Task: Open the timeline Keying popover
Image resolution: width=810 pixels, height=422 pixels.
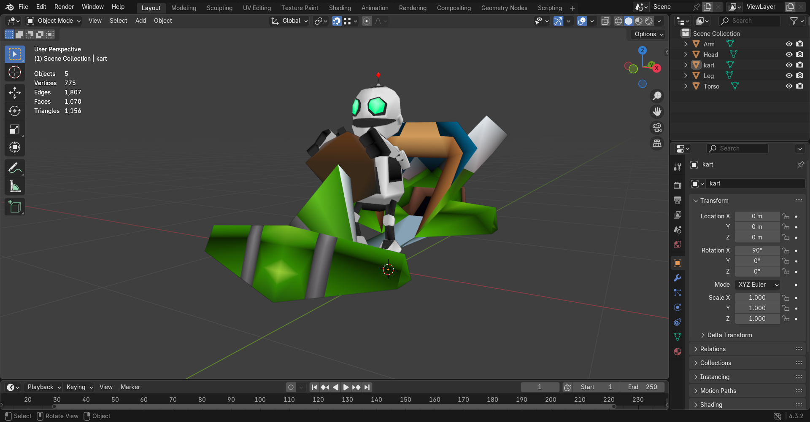Action: [79, 387]
